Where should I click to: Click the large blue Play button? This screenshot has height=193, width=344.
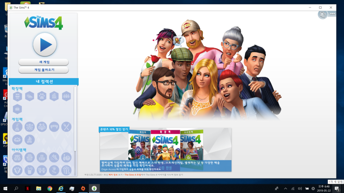coord(45,45)
